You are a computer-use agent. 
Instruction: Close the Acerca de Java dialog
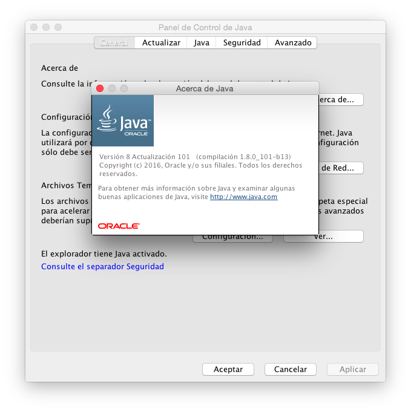click(x=100, y=88)
